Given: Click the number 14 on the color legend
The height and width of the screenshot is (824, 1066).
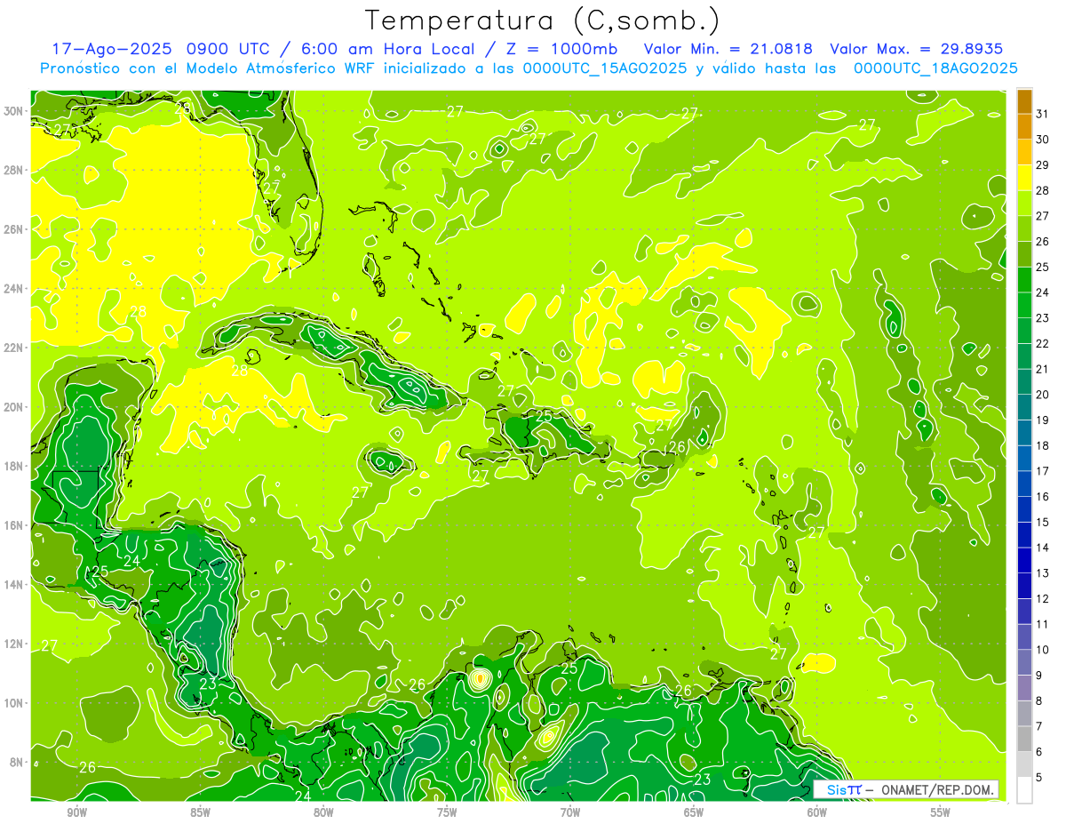Looking at the screenshot, I should coord(1043,548).
